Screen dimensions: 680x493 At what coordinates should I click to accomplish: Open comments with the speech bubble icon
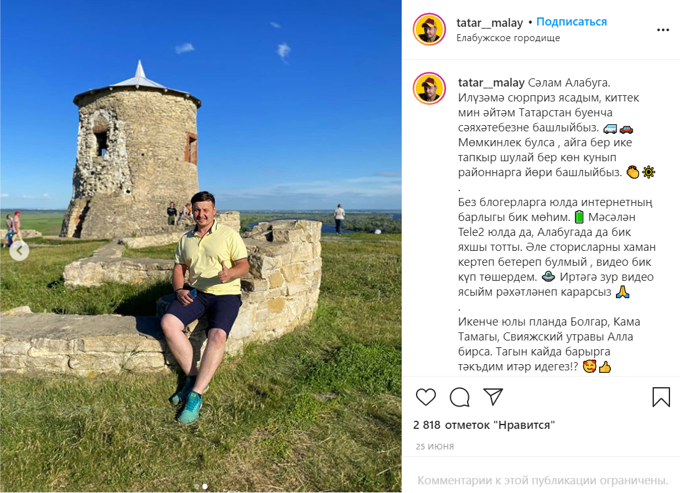[460, 397]
